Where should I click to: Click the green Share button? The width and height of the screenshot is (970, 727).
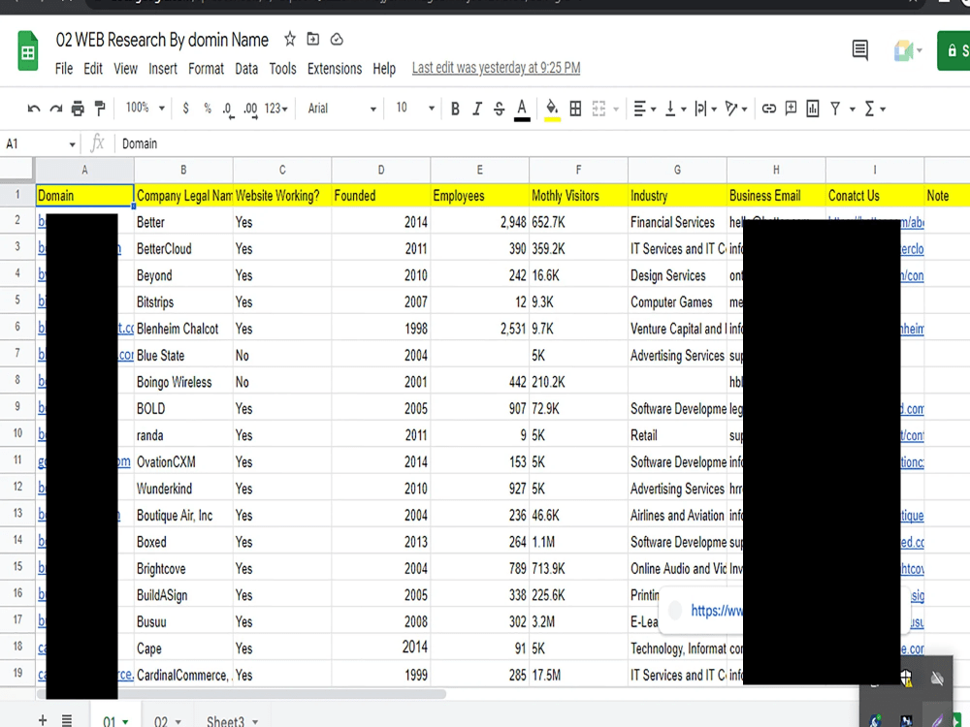tap(954, 50)
